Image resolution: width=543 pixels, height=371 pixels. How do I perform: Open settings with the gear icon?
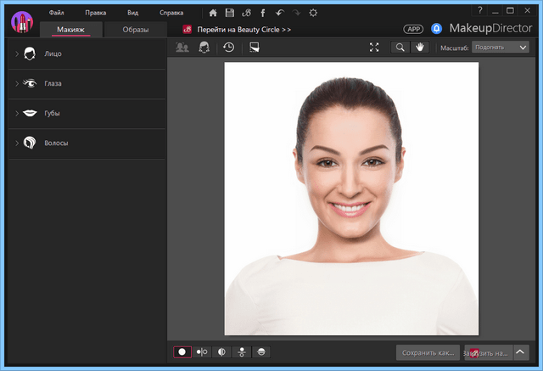[312, 13]
